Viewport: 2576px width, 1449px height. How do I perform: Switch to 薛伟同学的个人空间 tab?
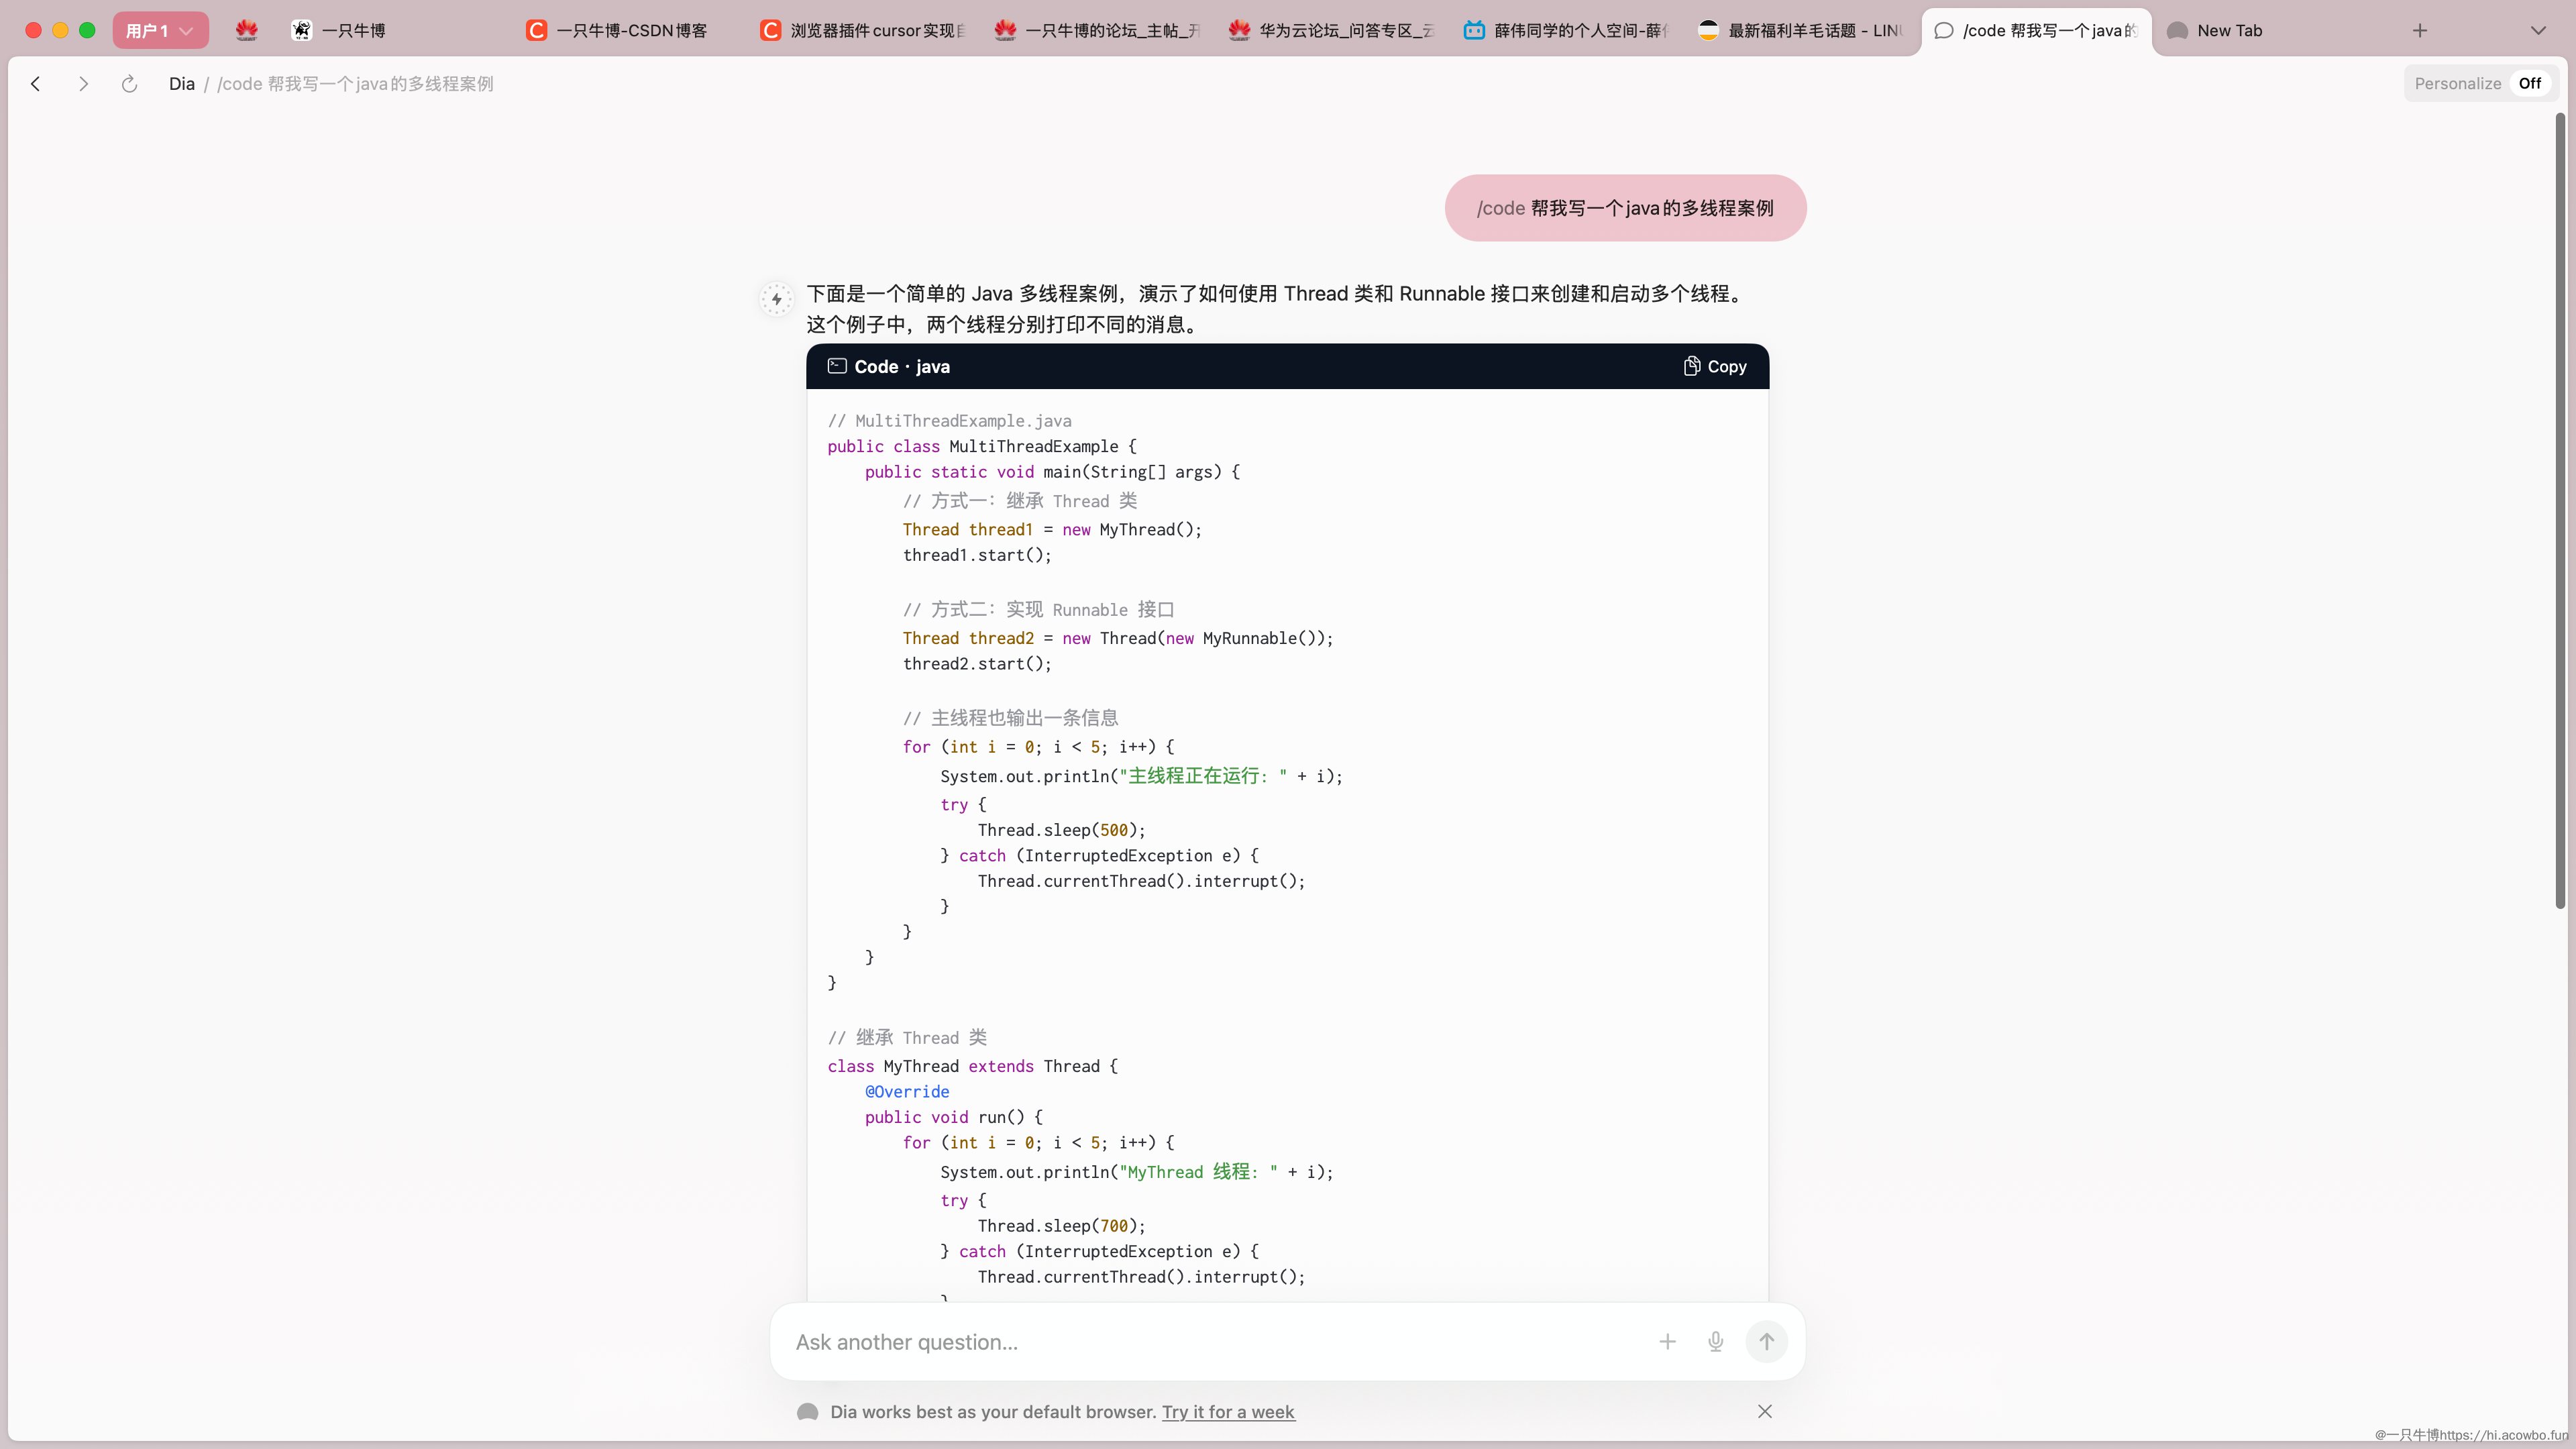pyautogui.click(x=1566, y=30)
